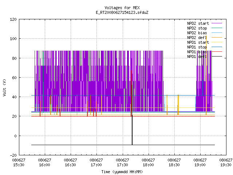The image size is (233, 175).
Task: Pick the light blue sample for NPD2 bias
Action: 217,32
